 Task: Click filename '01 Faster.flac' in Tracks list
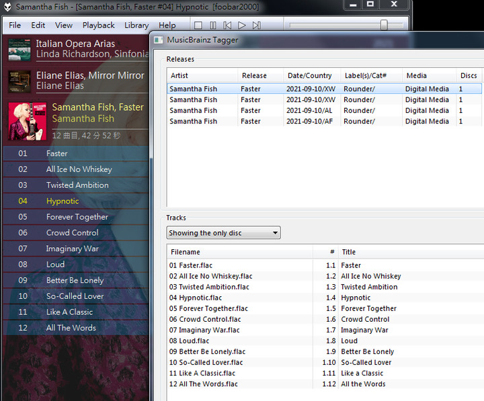191,265
